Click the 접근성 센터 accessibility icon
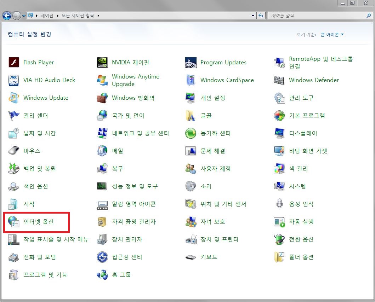Viewport: 375px width, 302px height. pyautogui.click(x=102, y=257)
